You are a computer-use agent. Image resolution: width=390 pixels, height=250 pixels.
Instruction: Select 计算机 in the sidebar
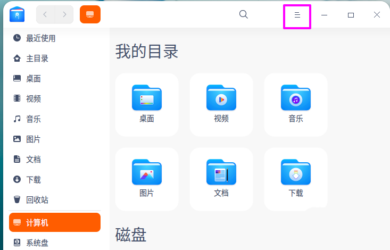pyautogui.click(x=55, y=222)
